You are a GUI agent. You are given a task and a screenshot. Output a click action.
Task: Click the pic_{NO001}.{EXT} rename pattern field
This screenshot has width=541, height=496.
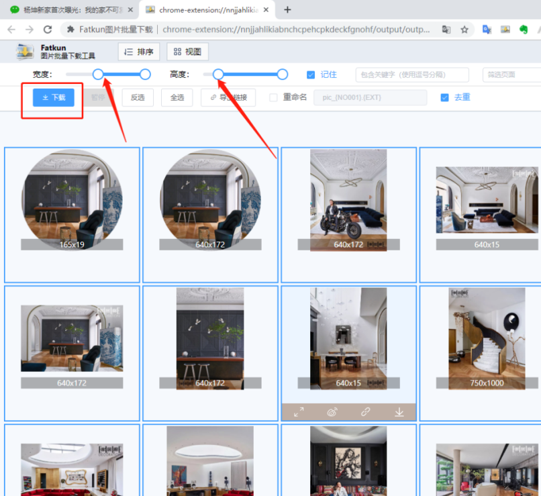371,97
